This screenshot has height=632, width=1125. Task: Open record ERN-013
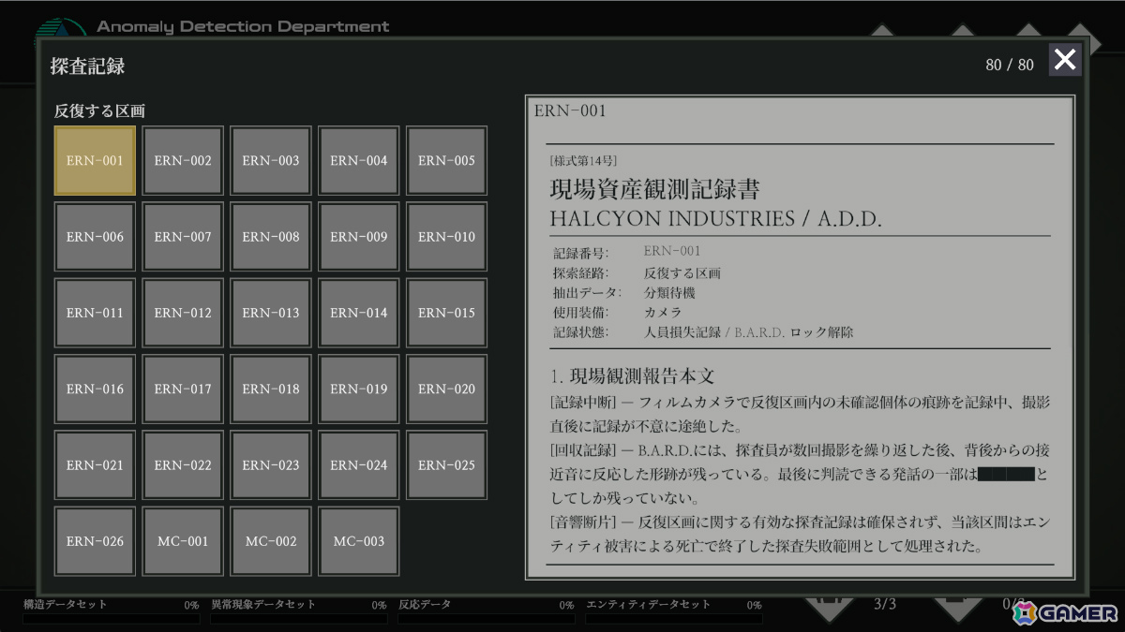[271, 313]
